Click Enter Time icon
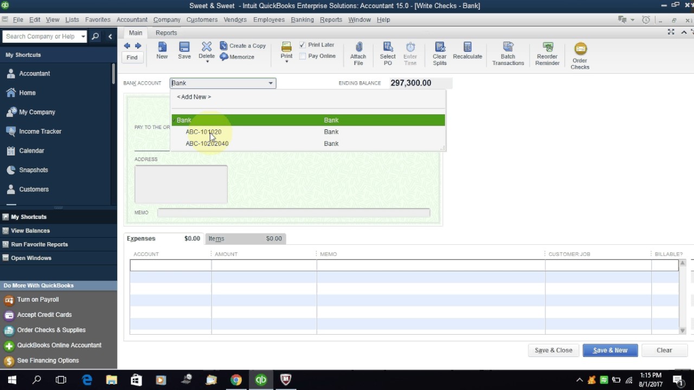Screen dimensions: 694x390 coord(410,47)
